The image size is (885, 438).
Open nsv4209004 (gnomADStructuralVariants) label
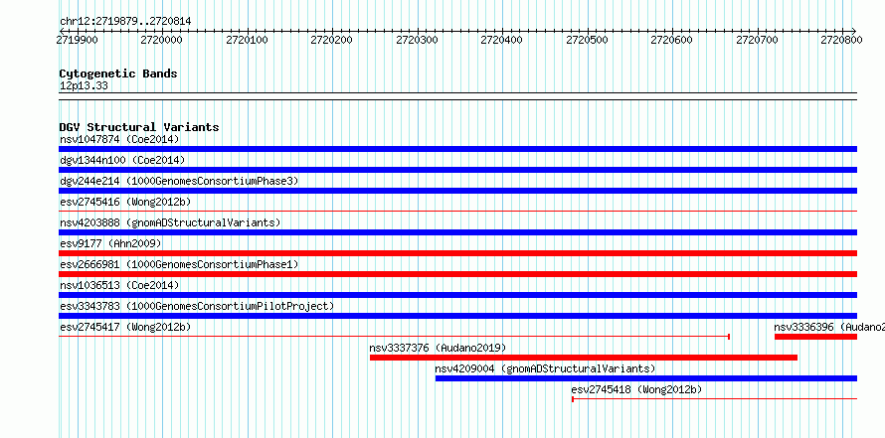545,368
